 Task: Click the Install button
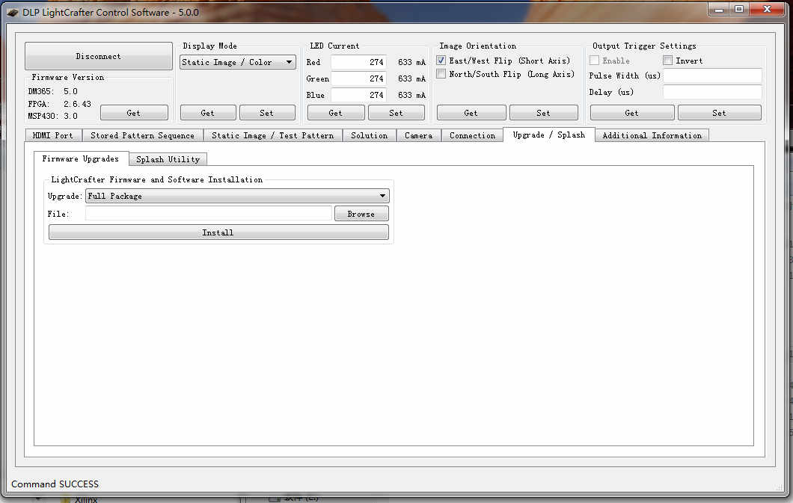tap(218, 232)
